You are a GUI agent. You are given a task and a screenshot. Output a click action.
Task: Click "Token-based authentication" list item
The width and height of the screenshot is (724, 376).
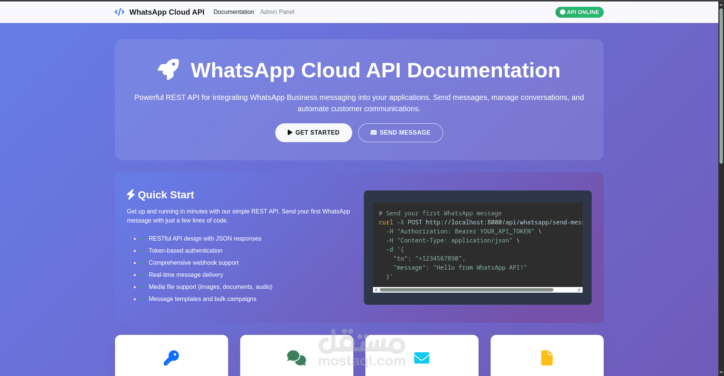pos(186,251)
